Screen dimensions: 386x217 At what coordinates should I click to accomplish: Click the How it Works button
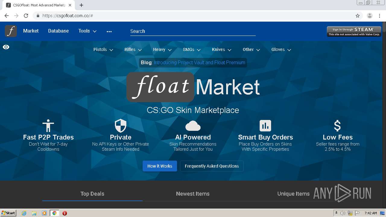160,166
